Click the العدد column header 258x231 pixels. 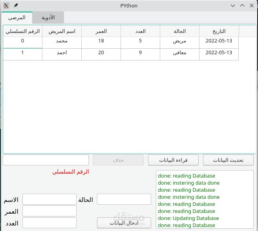140,31
